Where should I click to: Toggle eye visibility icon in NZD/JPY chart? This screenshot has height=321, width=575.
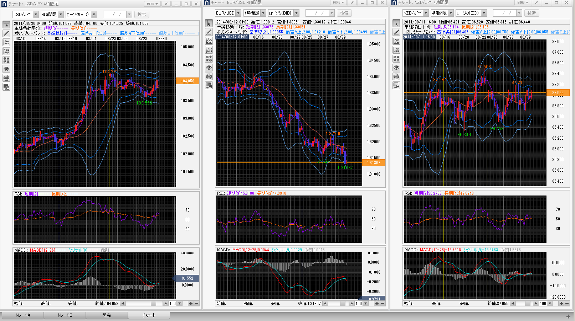396,68
